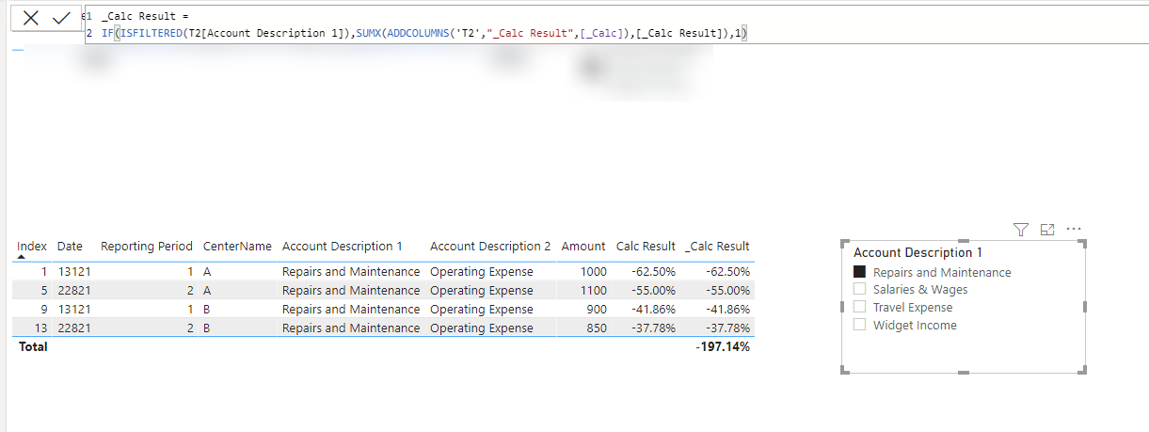Activate focus mode icon on slicer

(1047, 229)
